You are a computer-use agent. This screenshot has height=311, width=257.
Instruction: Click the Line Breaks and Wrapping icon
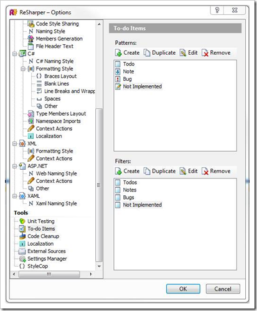coord(39,91)
